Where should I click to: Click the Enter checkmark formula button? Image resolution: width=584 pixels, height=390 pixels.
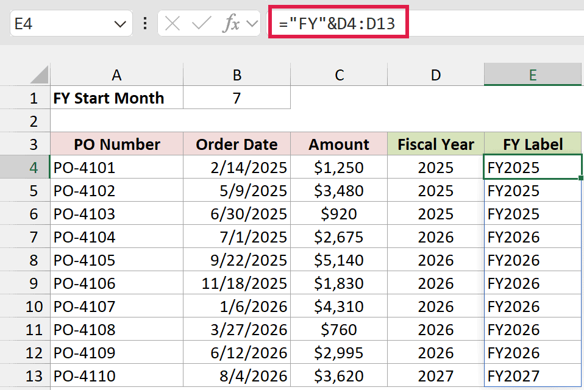tap(201, 24)
